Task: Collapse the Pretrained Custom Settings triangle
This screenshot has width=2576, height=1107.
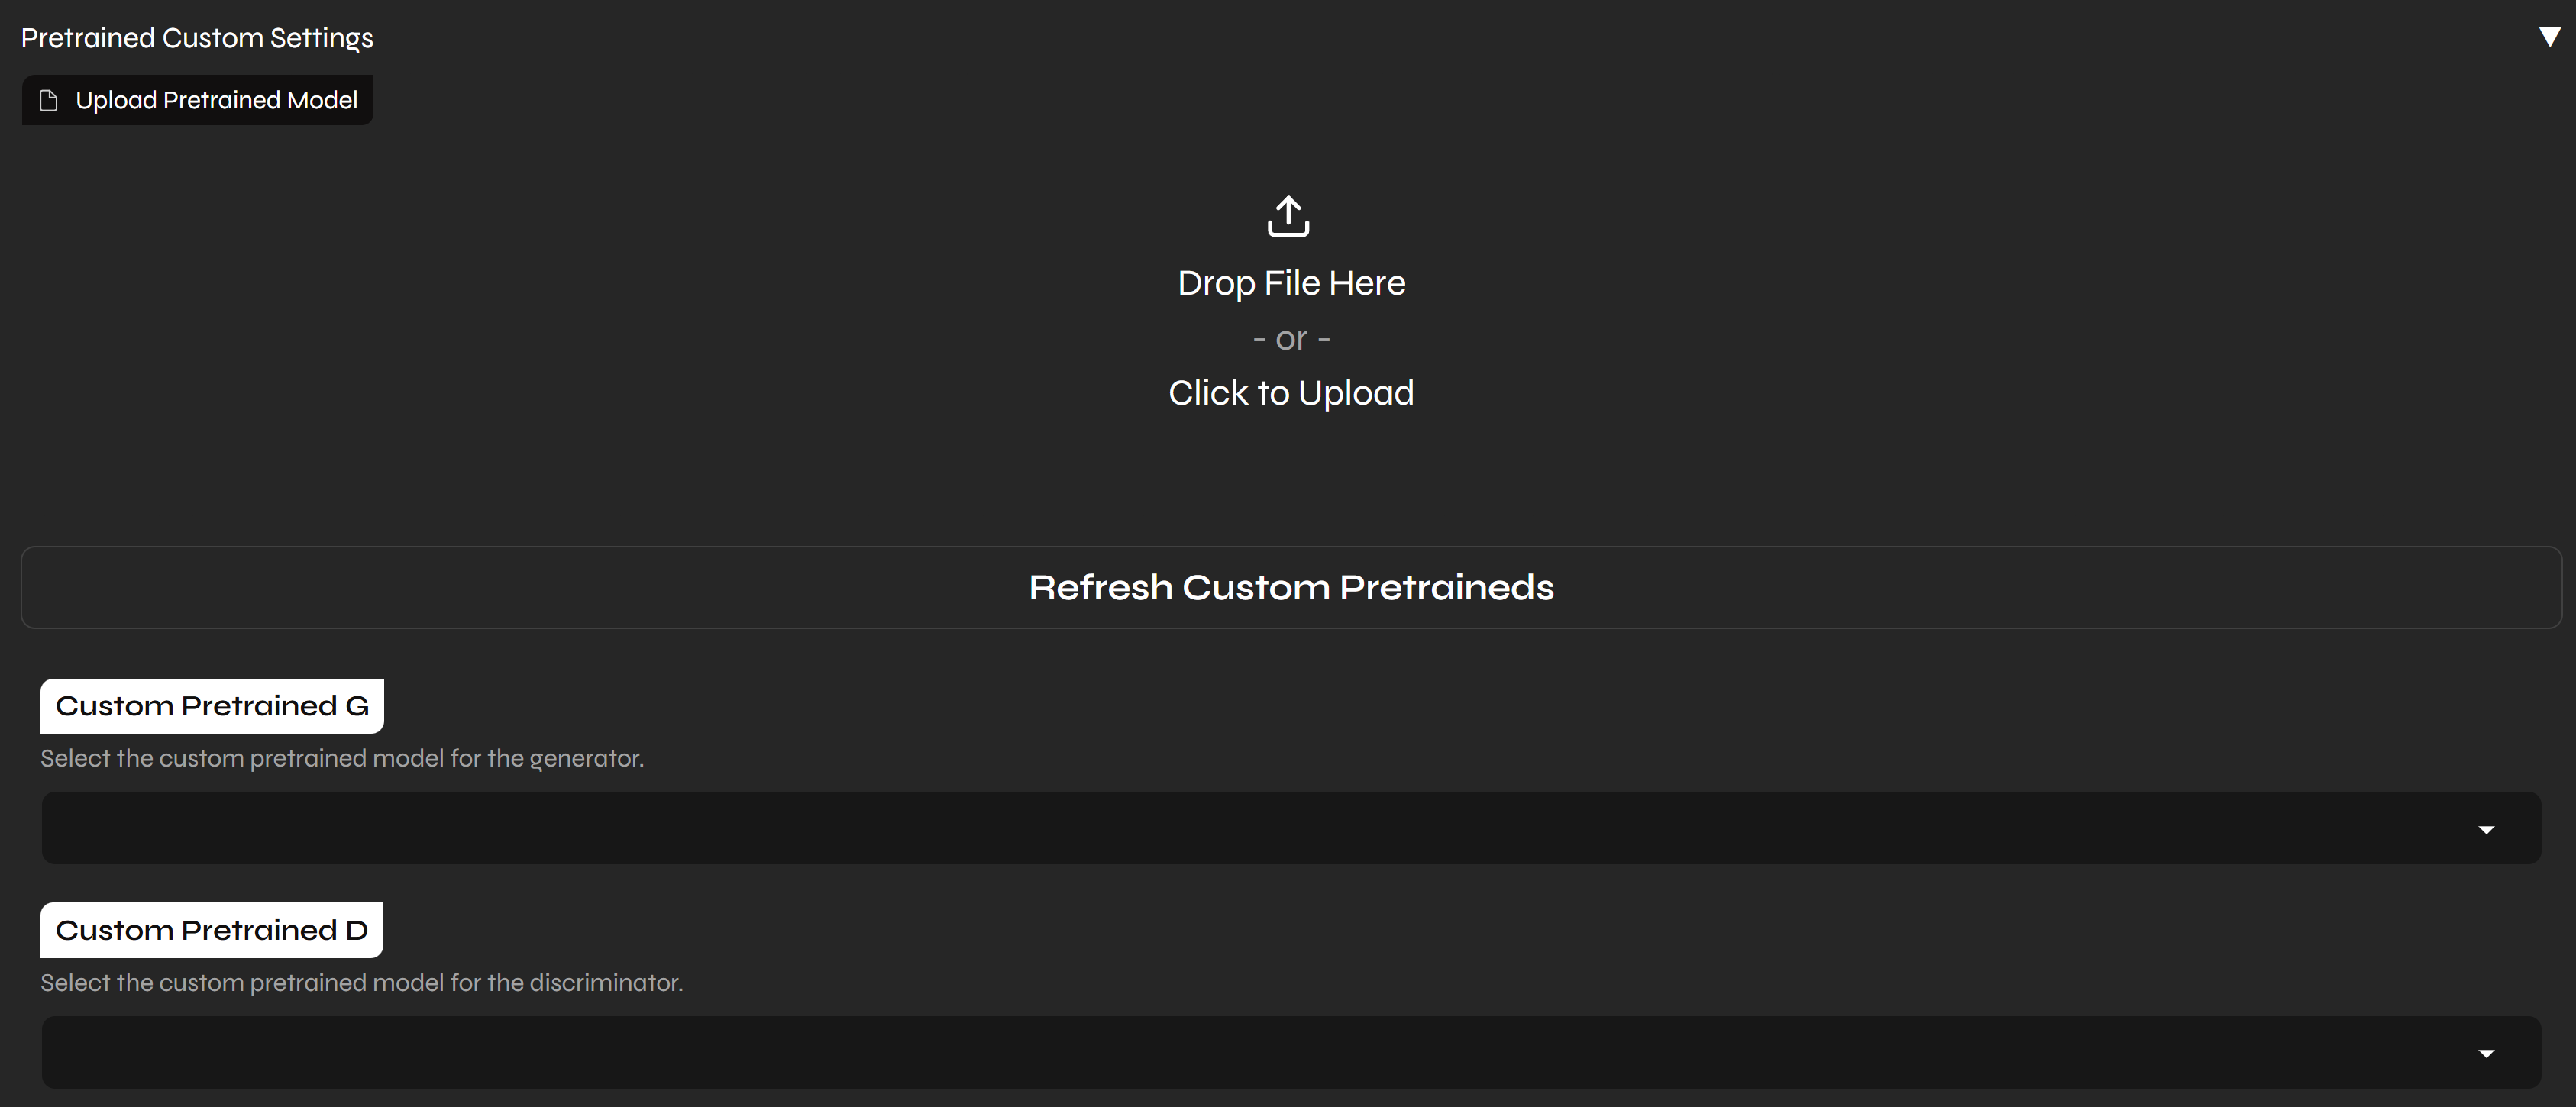Action: pos(2549,37)
